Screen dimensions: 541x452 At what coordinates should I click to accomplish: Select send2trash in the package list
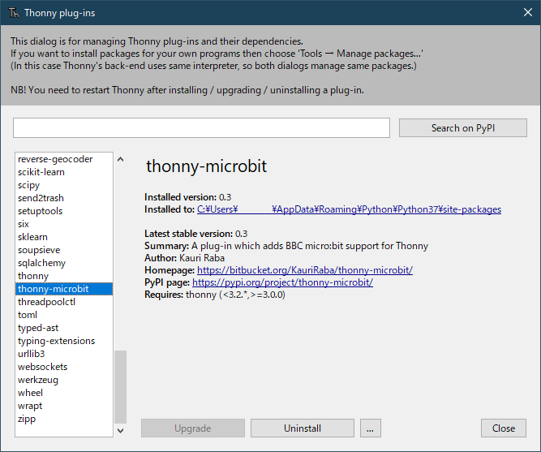(64, 198)
